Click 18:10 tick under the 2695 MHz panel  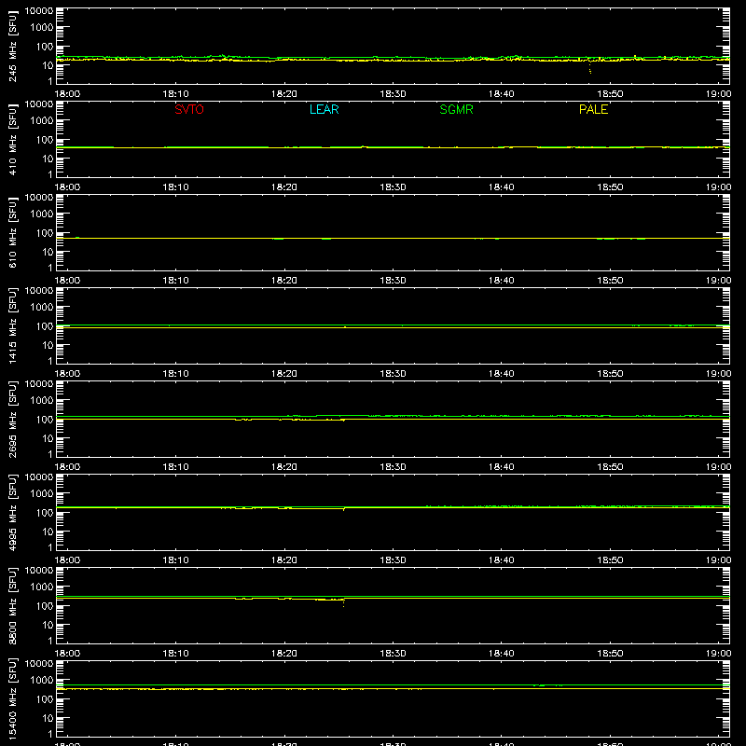click(x=176, y=467)
